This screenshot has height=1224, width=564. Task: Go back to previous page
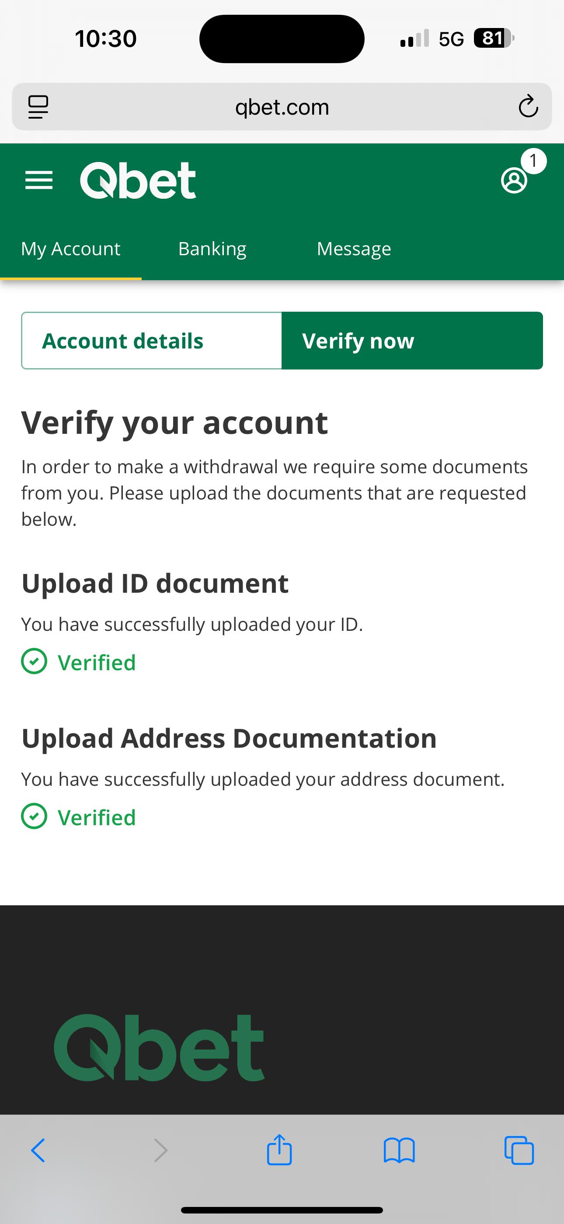click(x=38, y=1150)
